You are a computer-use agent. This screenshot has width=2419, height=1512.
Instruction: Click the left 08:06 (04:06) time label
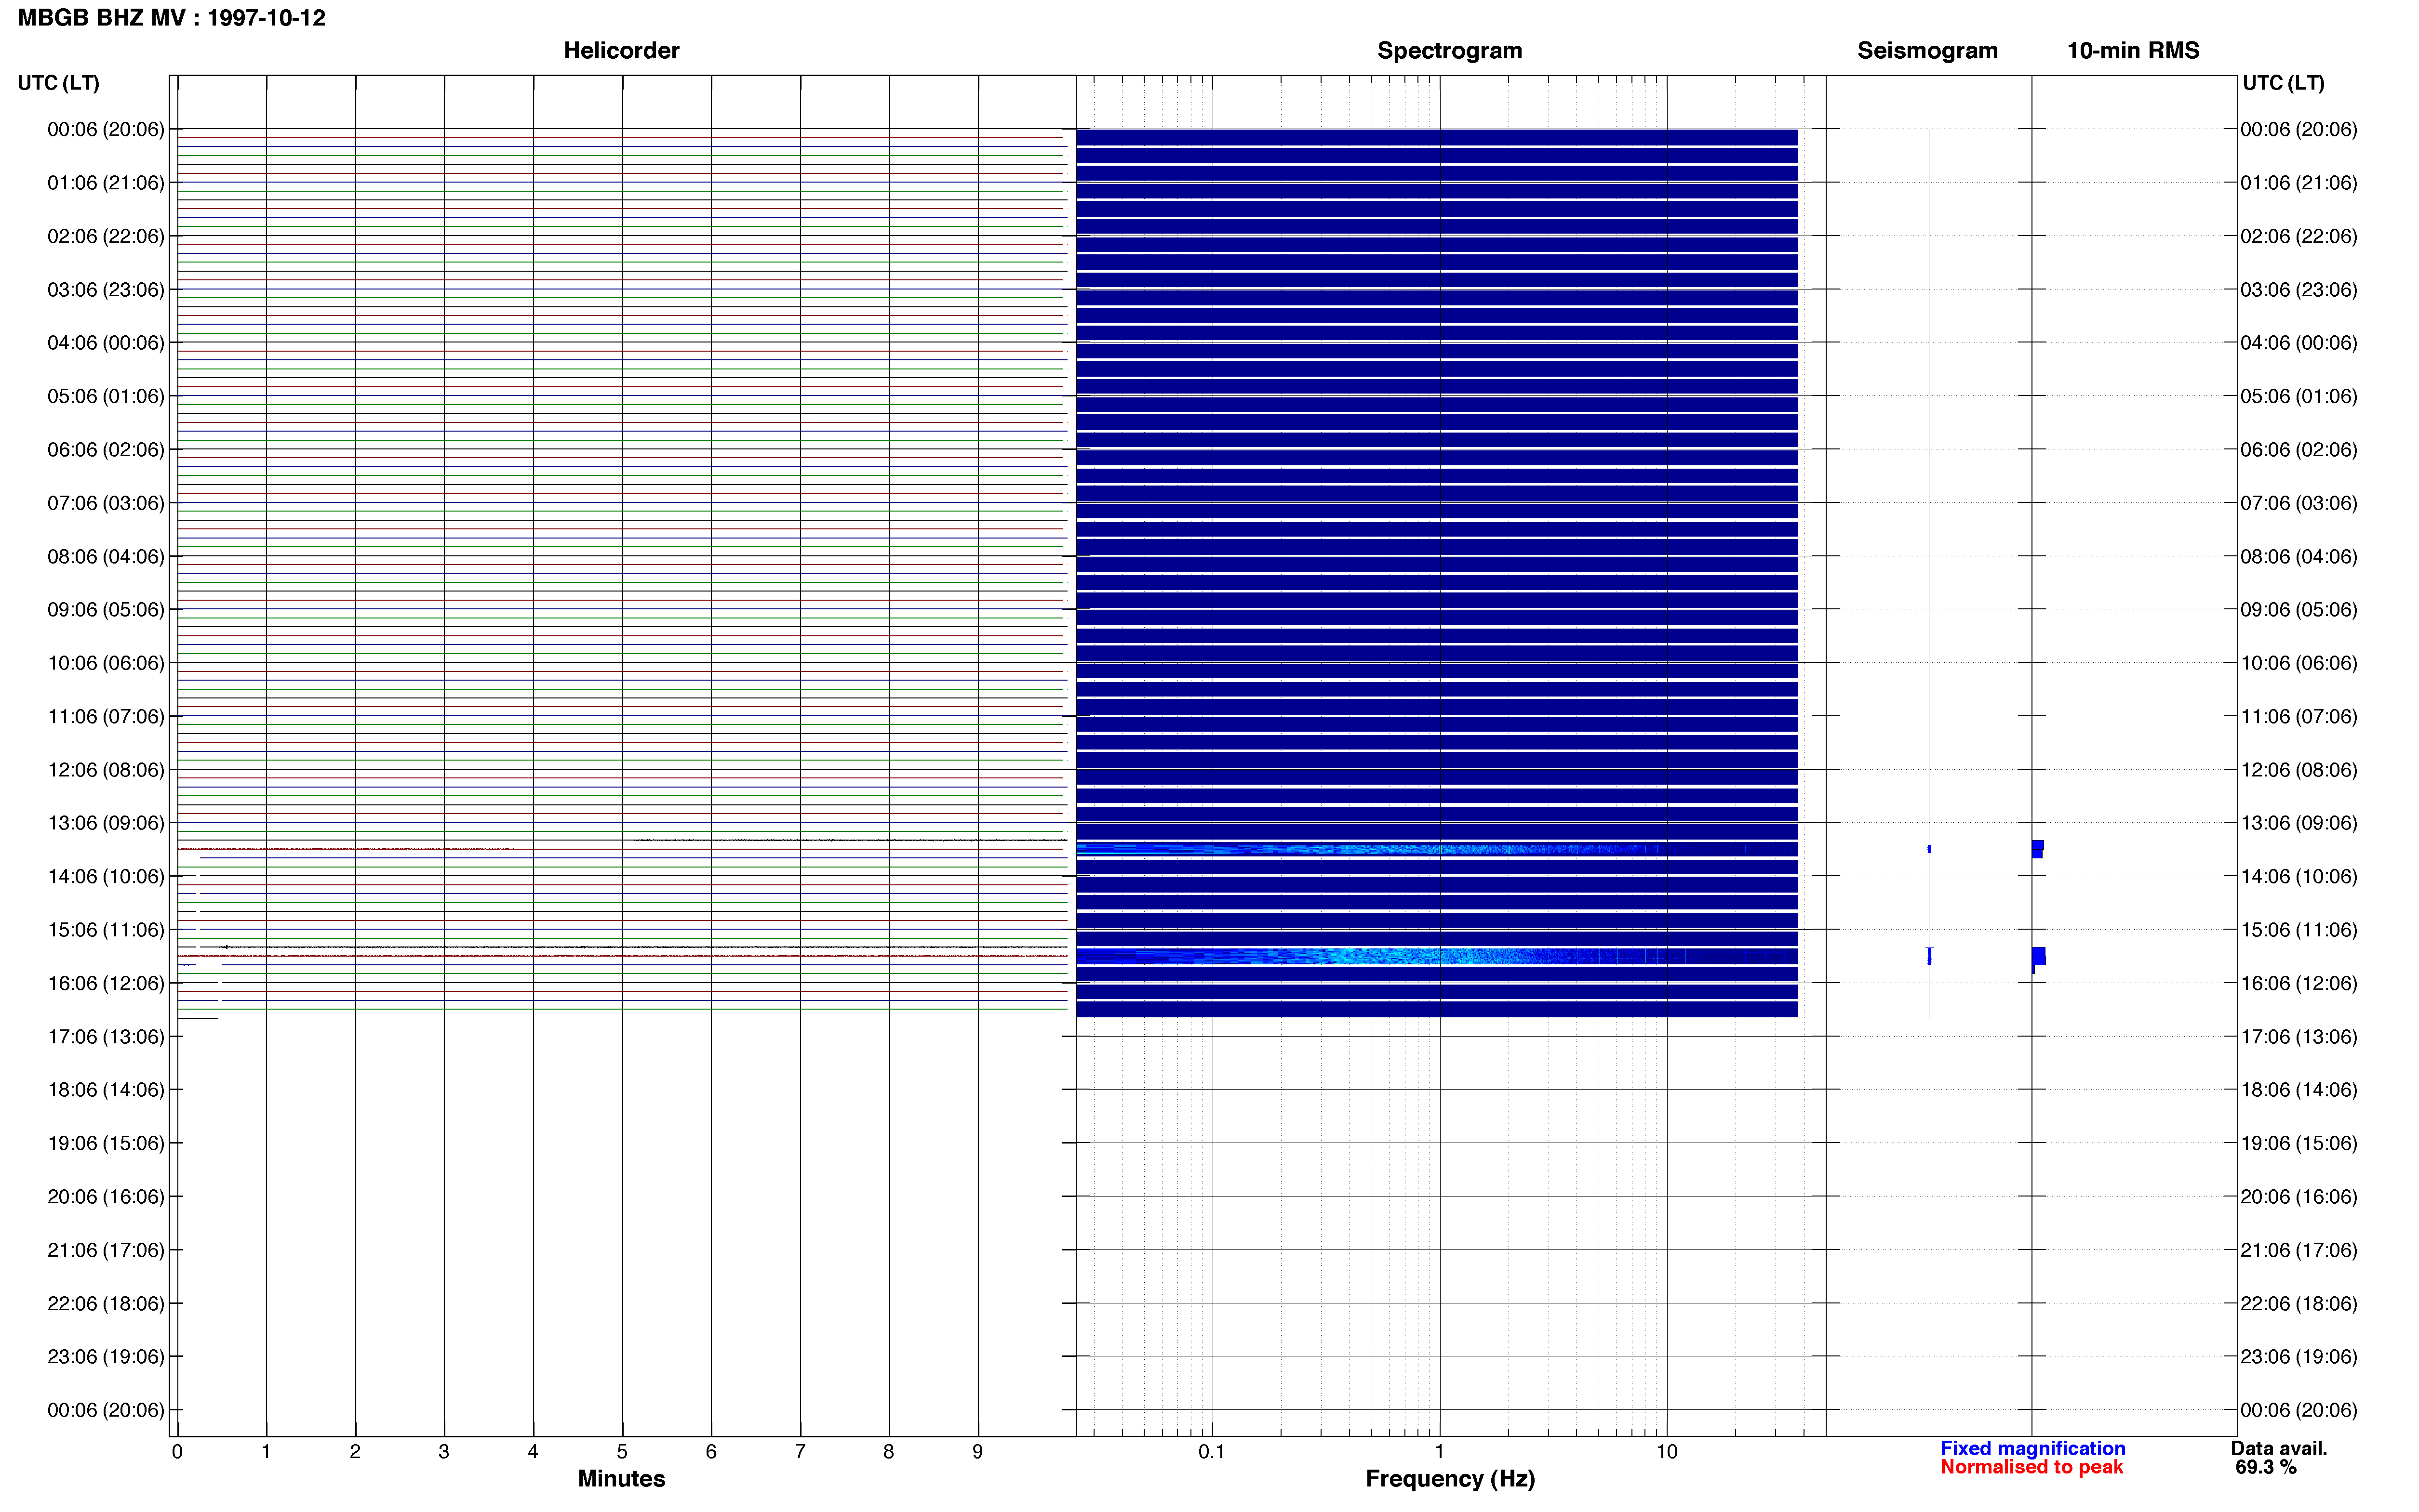(x=105, y=556)
